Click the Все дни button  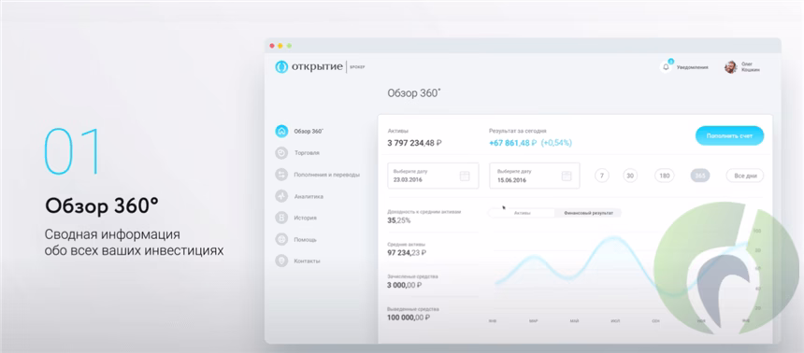[745, 176]
